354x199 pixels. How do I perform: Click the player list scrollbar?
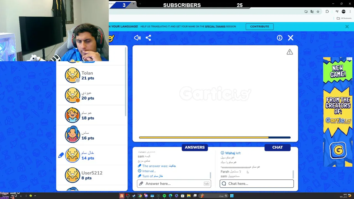click(x=126, y=82)
